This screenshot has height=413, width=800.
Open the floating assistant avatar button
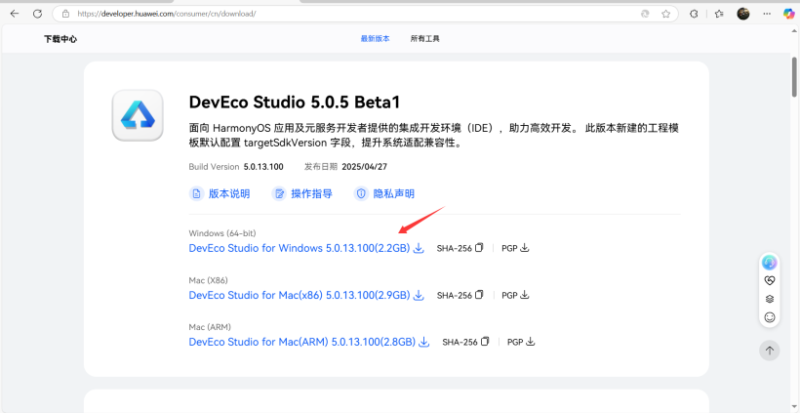point(770,263)
